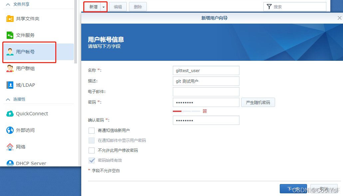Click the funnel filter icon in search box
Screen dimensions: 343x196
click(x=269, y=6)
